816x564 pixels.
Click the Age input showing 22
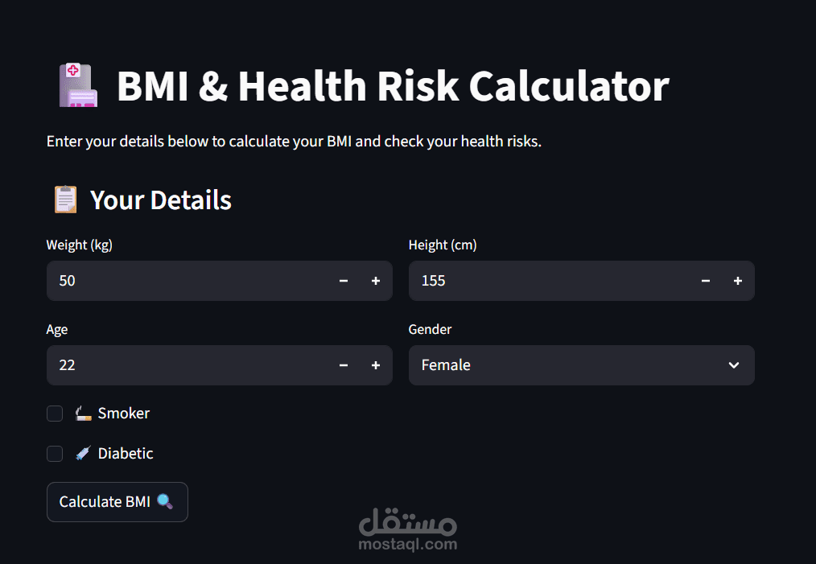click(x=161, y=365)
